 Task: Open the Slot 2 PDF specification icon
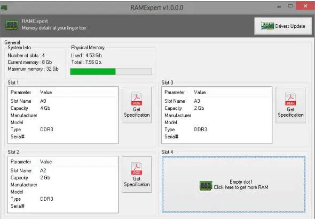pyautogui.click(x=137, y=169)
